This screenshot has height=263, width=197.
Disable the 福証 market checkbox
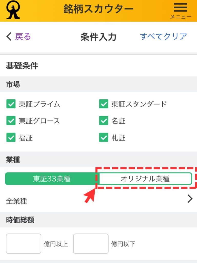pyautogui.click(x=11, y=138)
